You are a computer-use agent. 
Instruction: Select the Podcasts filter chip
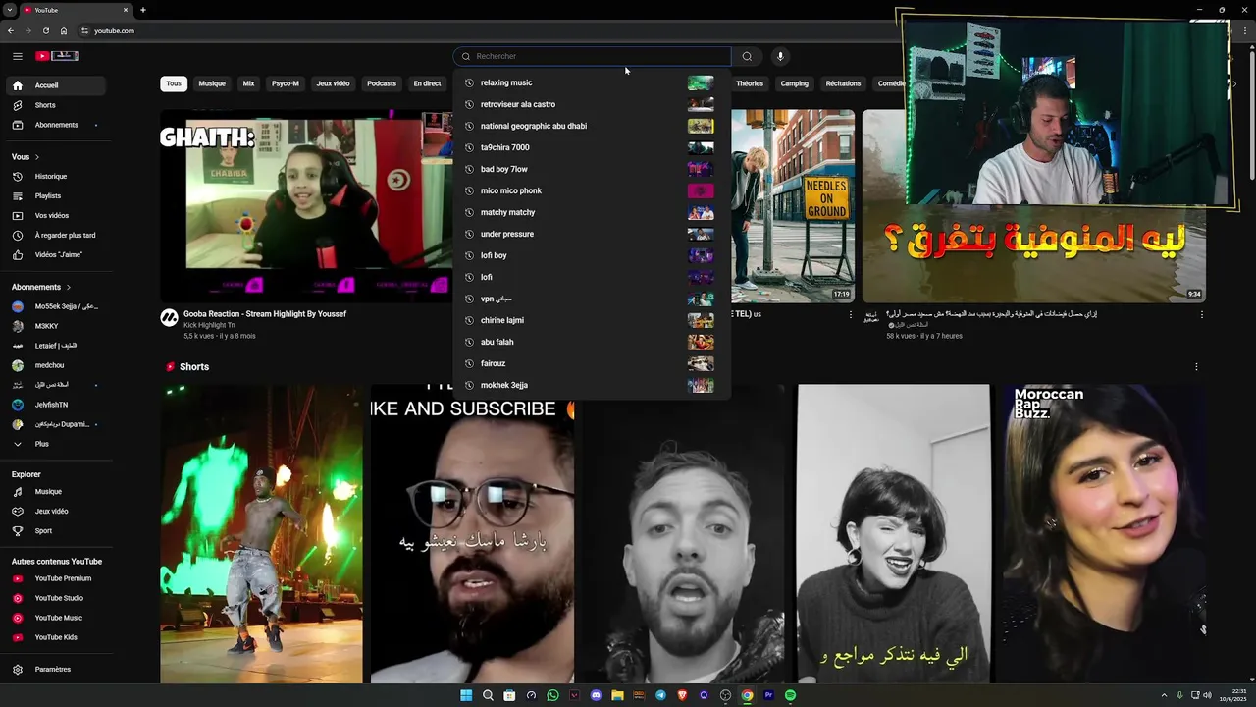[382, 83]
